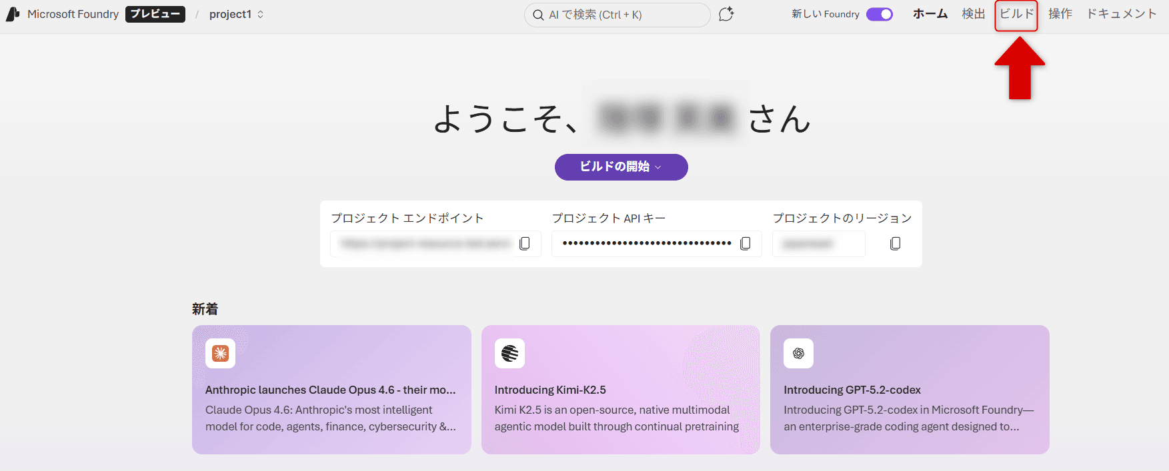
Task: Open the ビルドの開始 dropdown button
Action: (x=622, y=167)
